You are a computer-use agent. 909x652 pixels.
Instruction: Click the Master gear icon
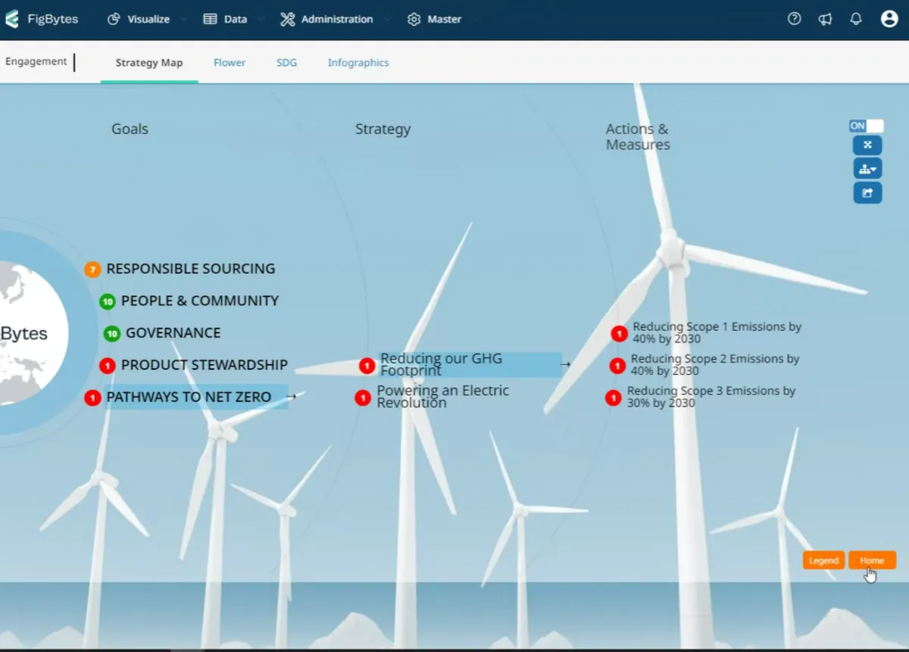[x=414, y=19]
